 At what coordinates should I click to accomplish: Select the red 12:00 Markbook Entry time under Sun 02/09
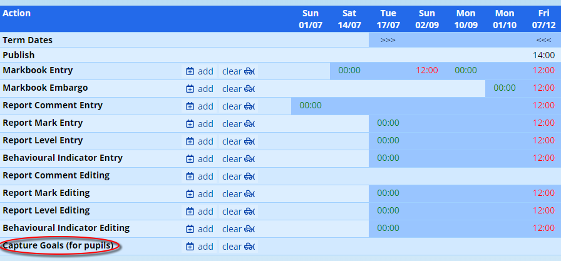coord(426,71)
